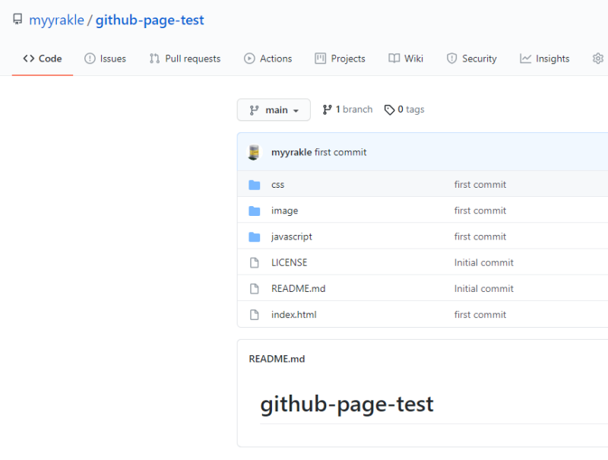The height and width of the screenshot is (460, 608).
Task: Click the LICENSE file icon
Action: point(255,262)
